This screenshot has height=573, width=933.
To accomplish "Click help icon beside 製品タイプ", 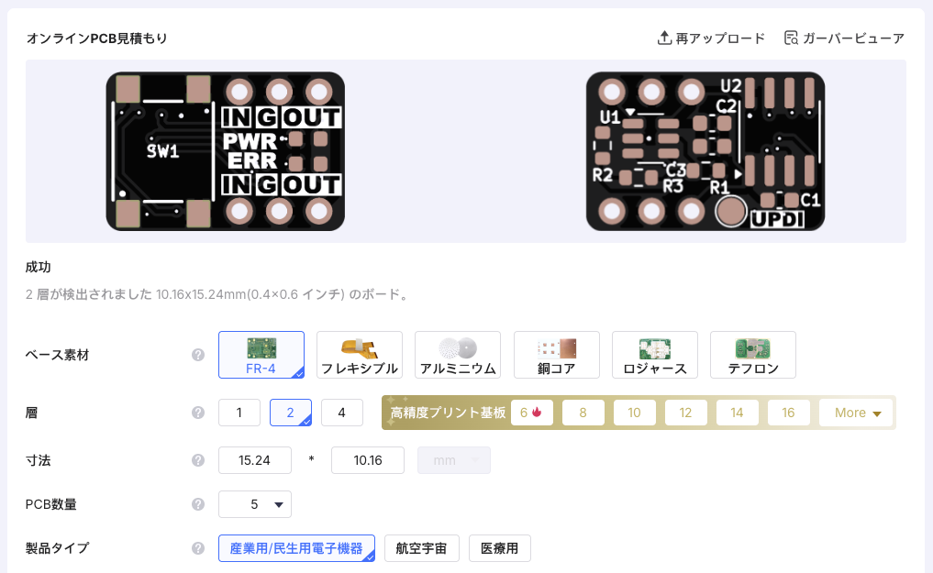I will point(197,548).
